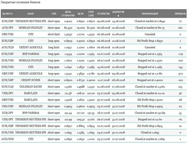Click opening date 14.06.2018
Image resolution: width=188 pixels, height=143 pixels.
[103, 67]
